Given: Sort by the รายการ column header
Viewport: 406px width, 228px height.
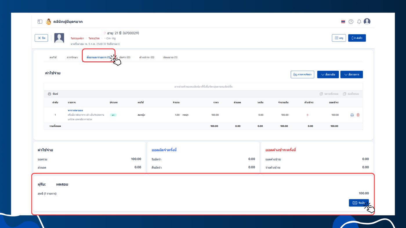Looking at the screenshot, I should point(72,103).
